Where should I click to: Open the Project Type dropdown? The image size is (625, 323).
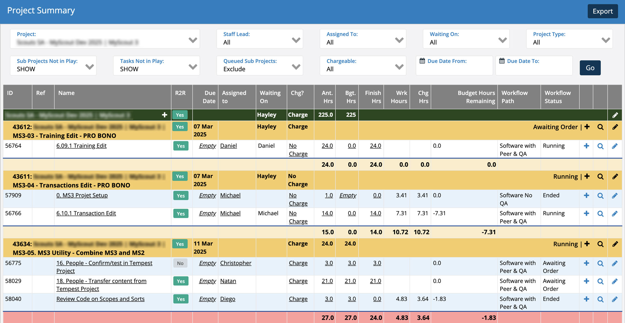pos(569,39)
